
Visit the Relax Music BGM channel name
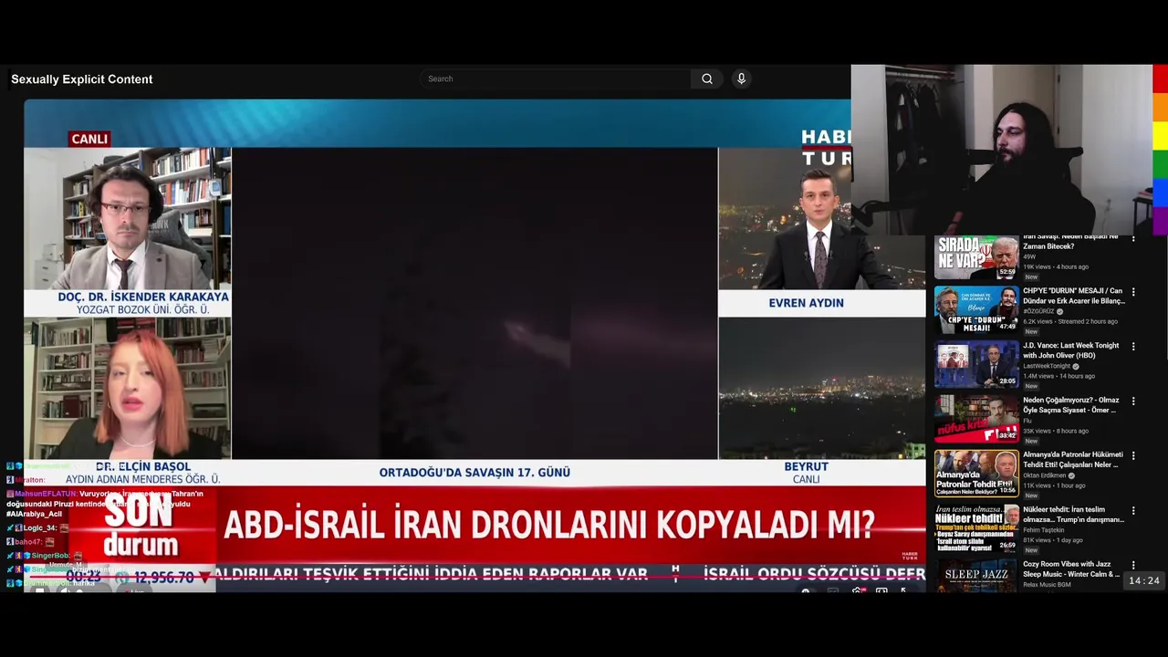pos(1047,584)
